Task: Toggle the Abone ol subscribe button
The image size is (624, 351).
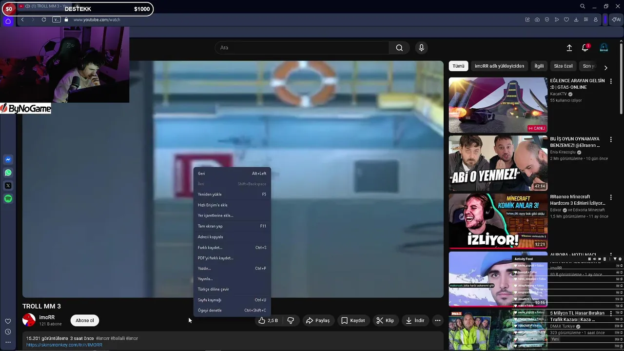Action: point(84,320)
